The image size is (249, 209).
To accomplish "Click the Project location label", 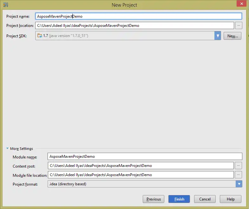I will pyautogui.click(x=20, y=26).
